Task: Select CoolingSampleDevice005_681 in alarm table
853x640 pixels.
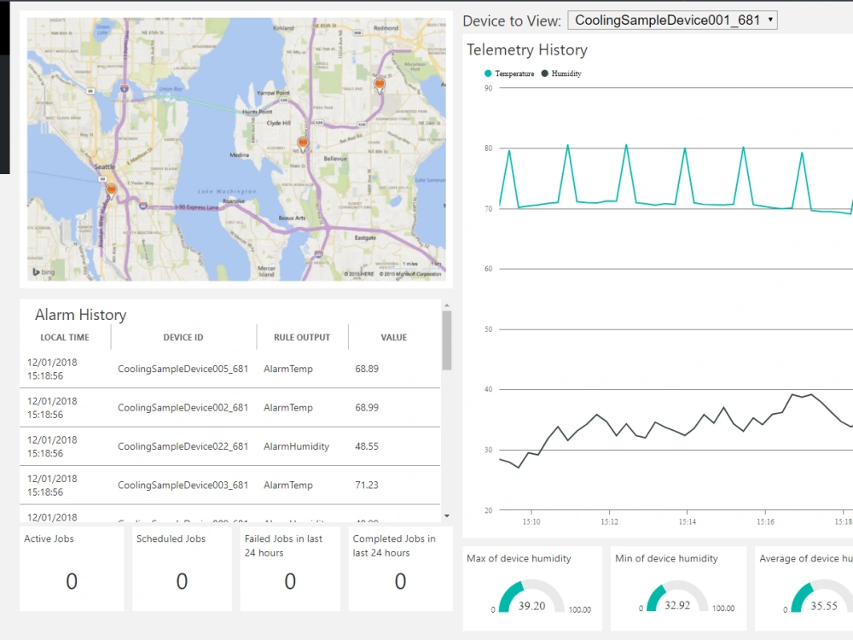Action: pyautogui.click(x=183, y=369)
